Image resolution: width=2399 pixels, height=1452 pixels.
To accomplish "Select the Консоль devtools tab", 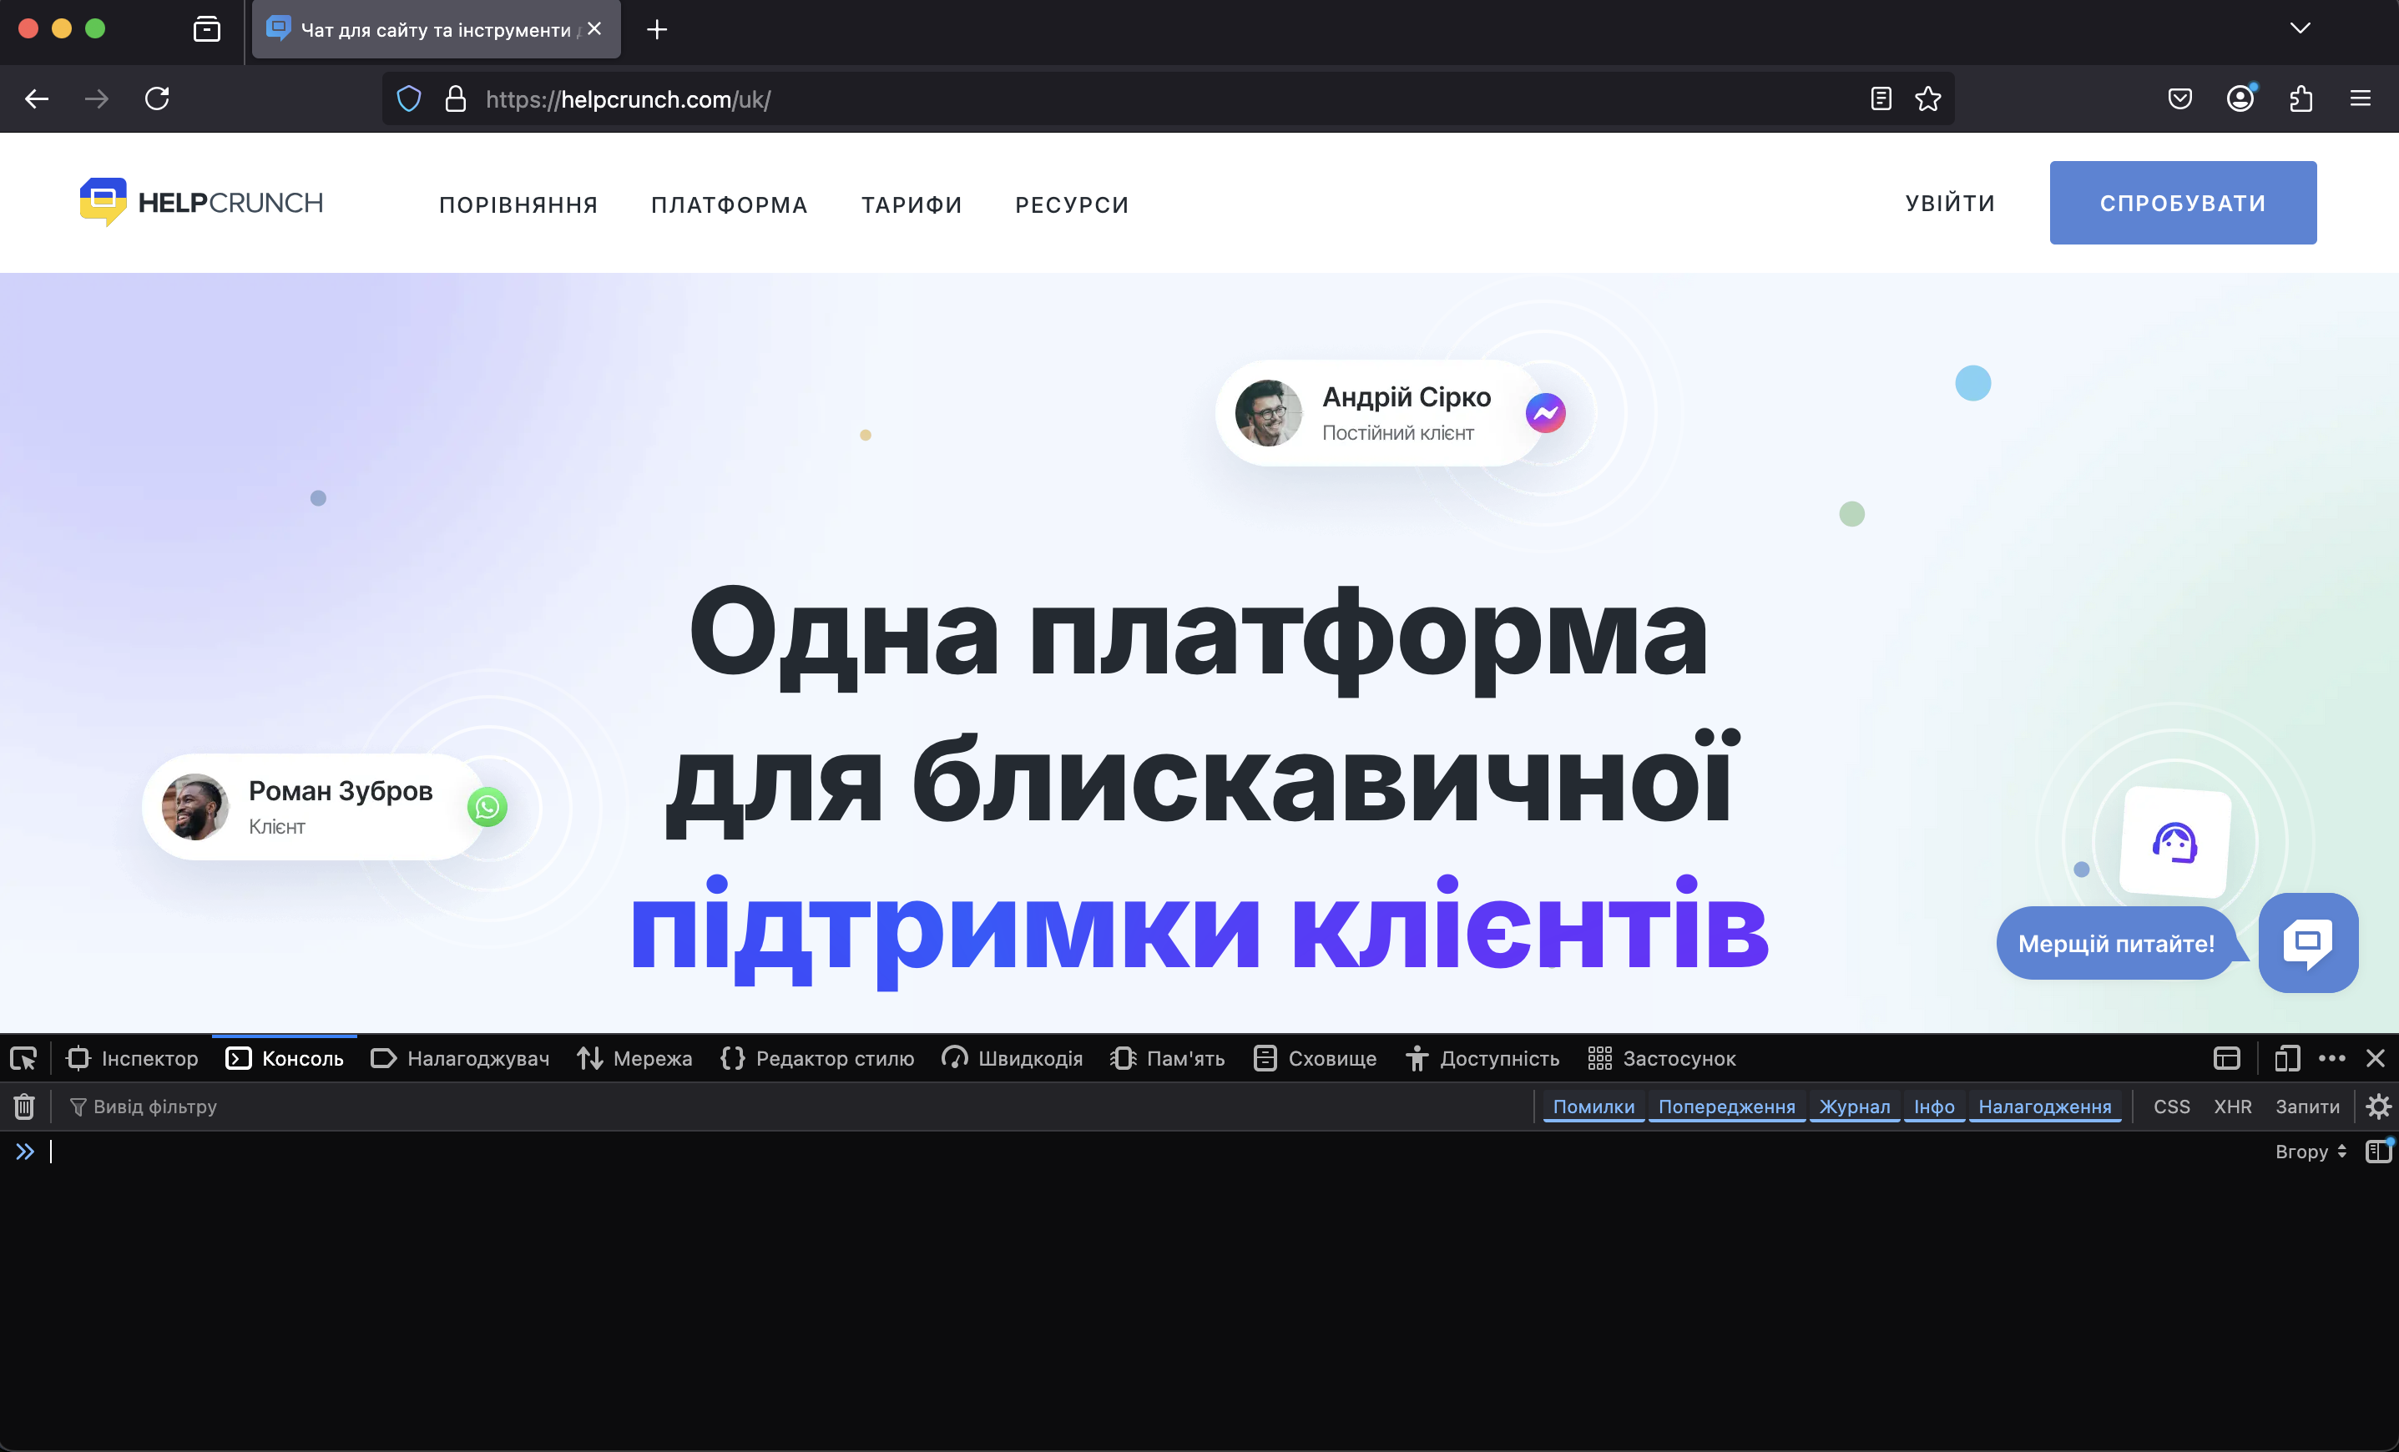I will [x=285, y=1058].
